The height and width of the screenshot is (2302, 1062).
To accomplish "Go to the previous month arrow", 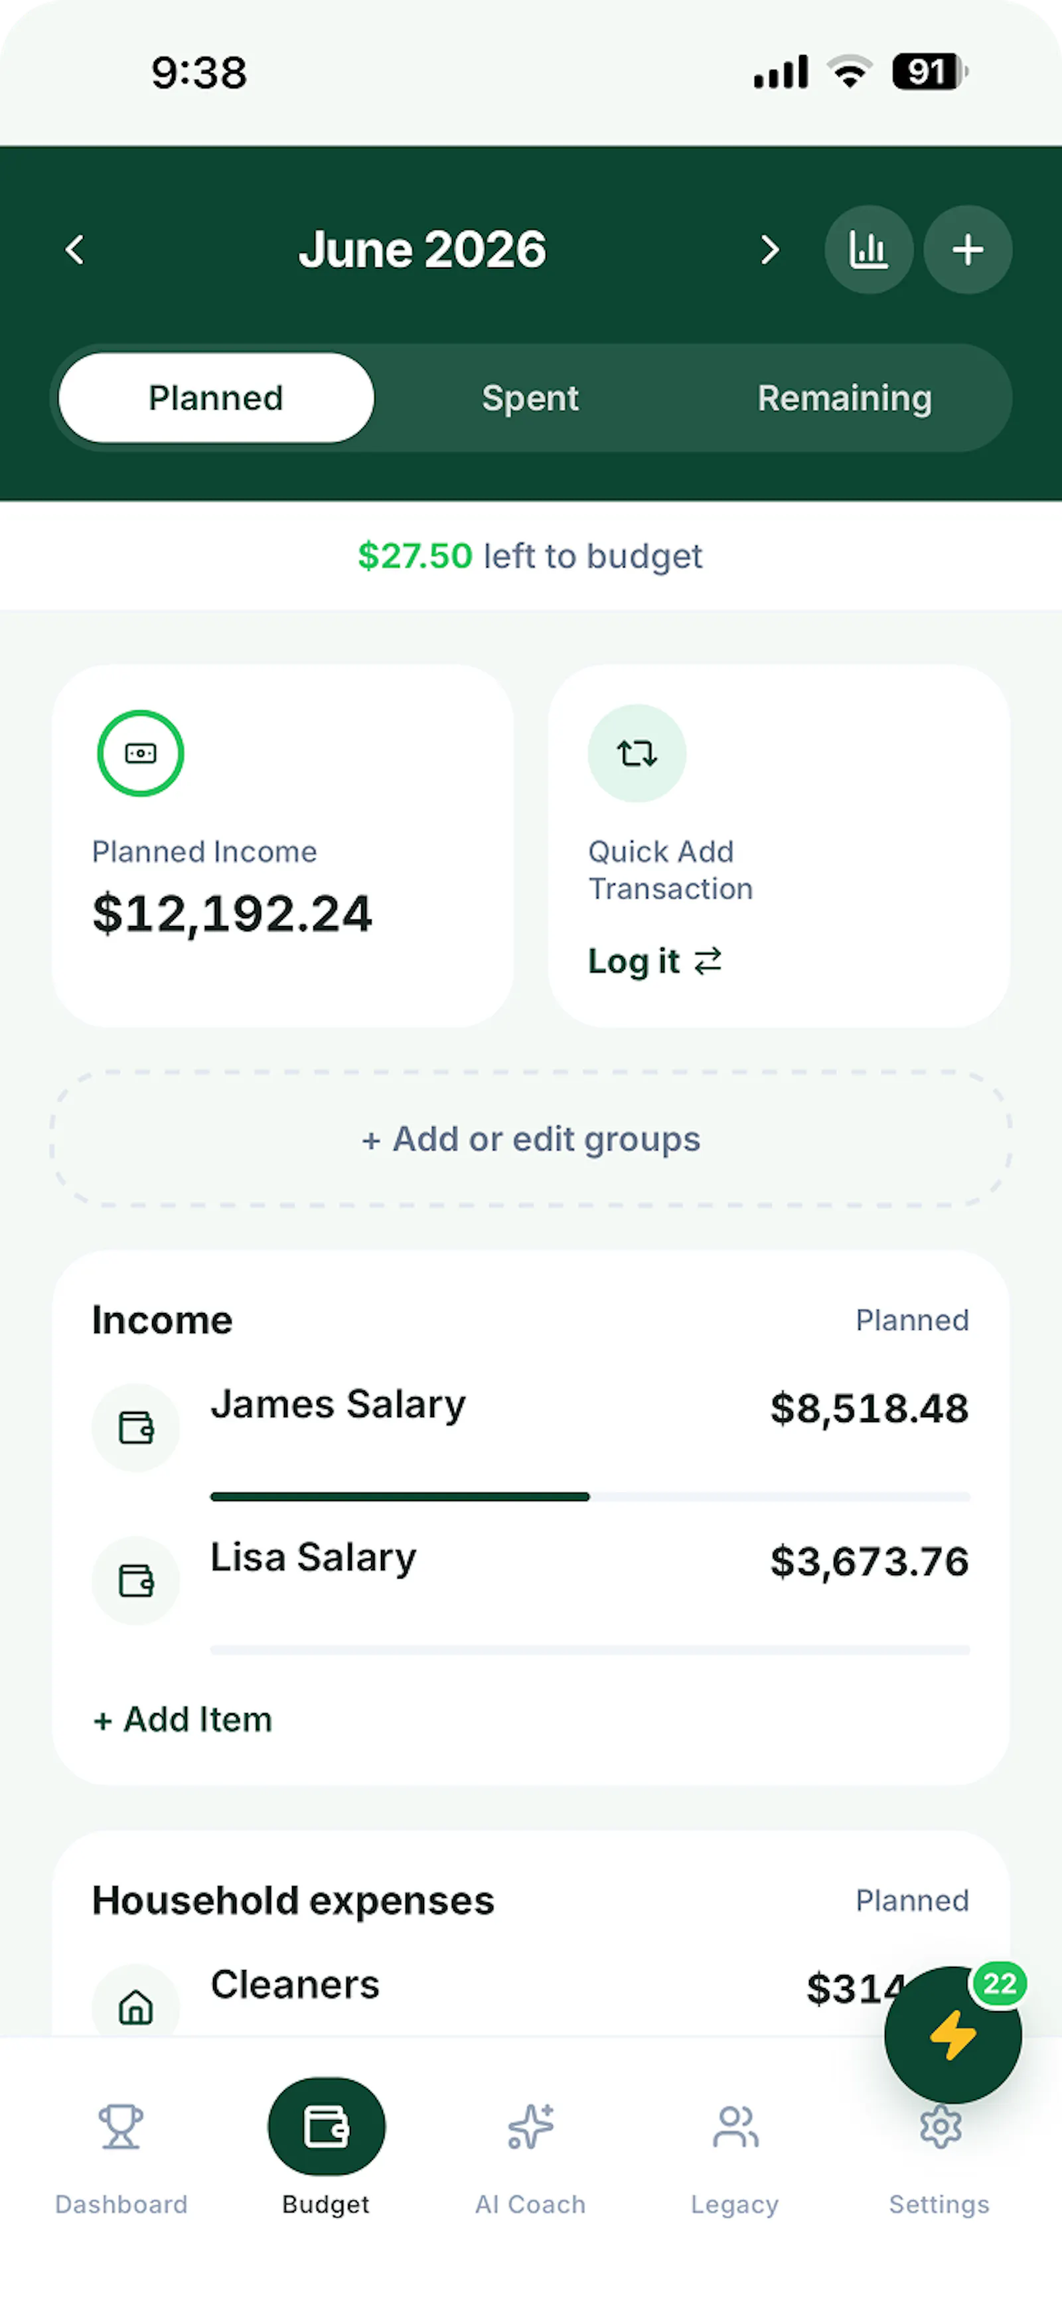I will 75,250.
